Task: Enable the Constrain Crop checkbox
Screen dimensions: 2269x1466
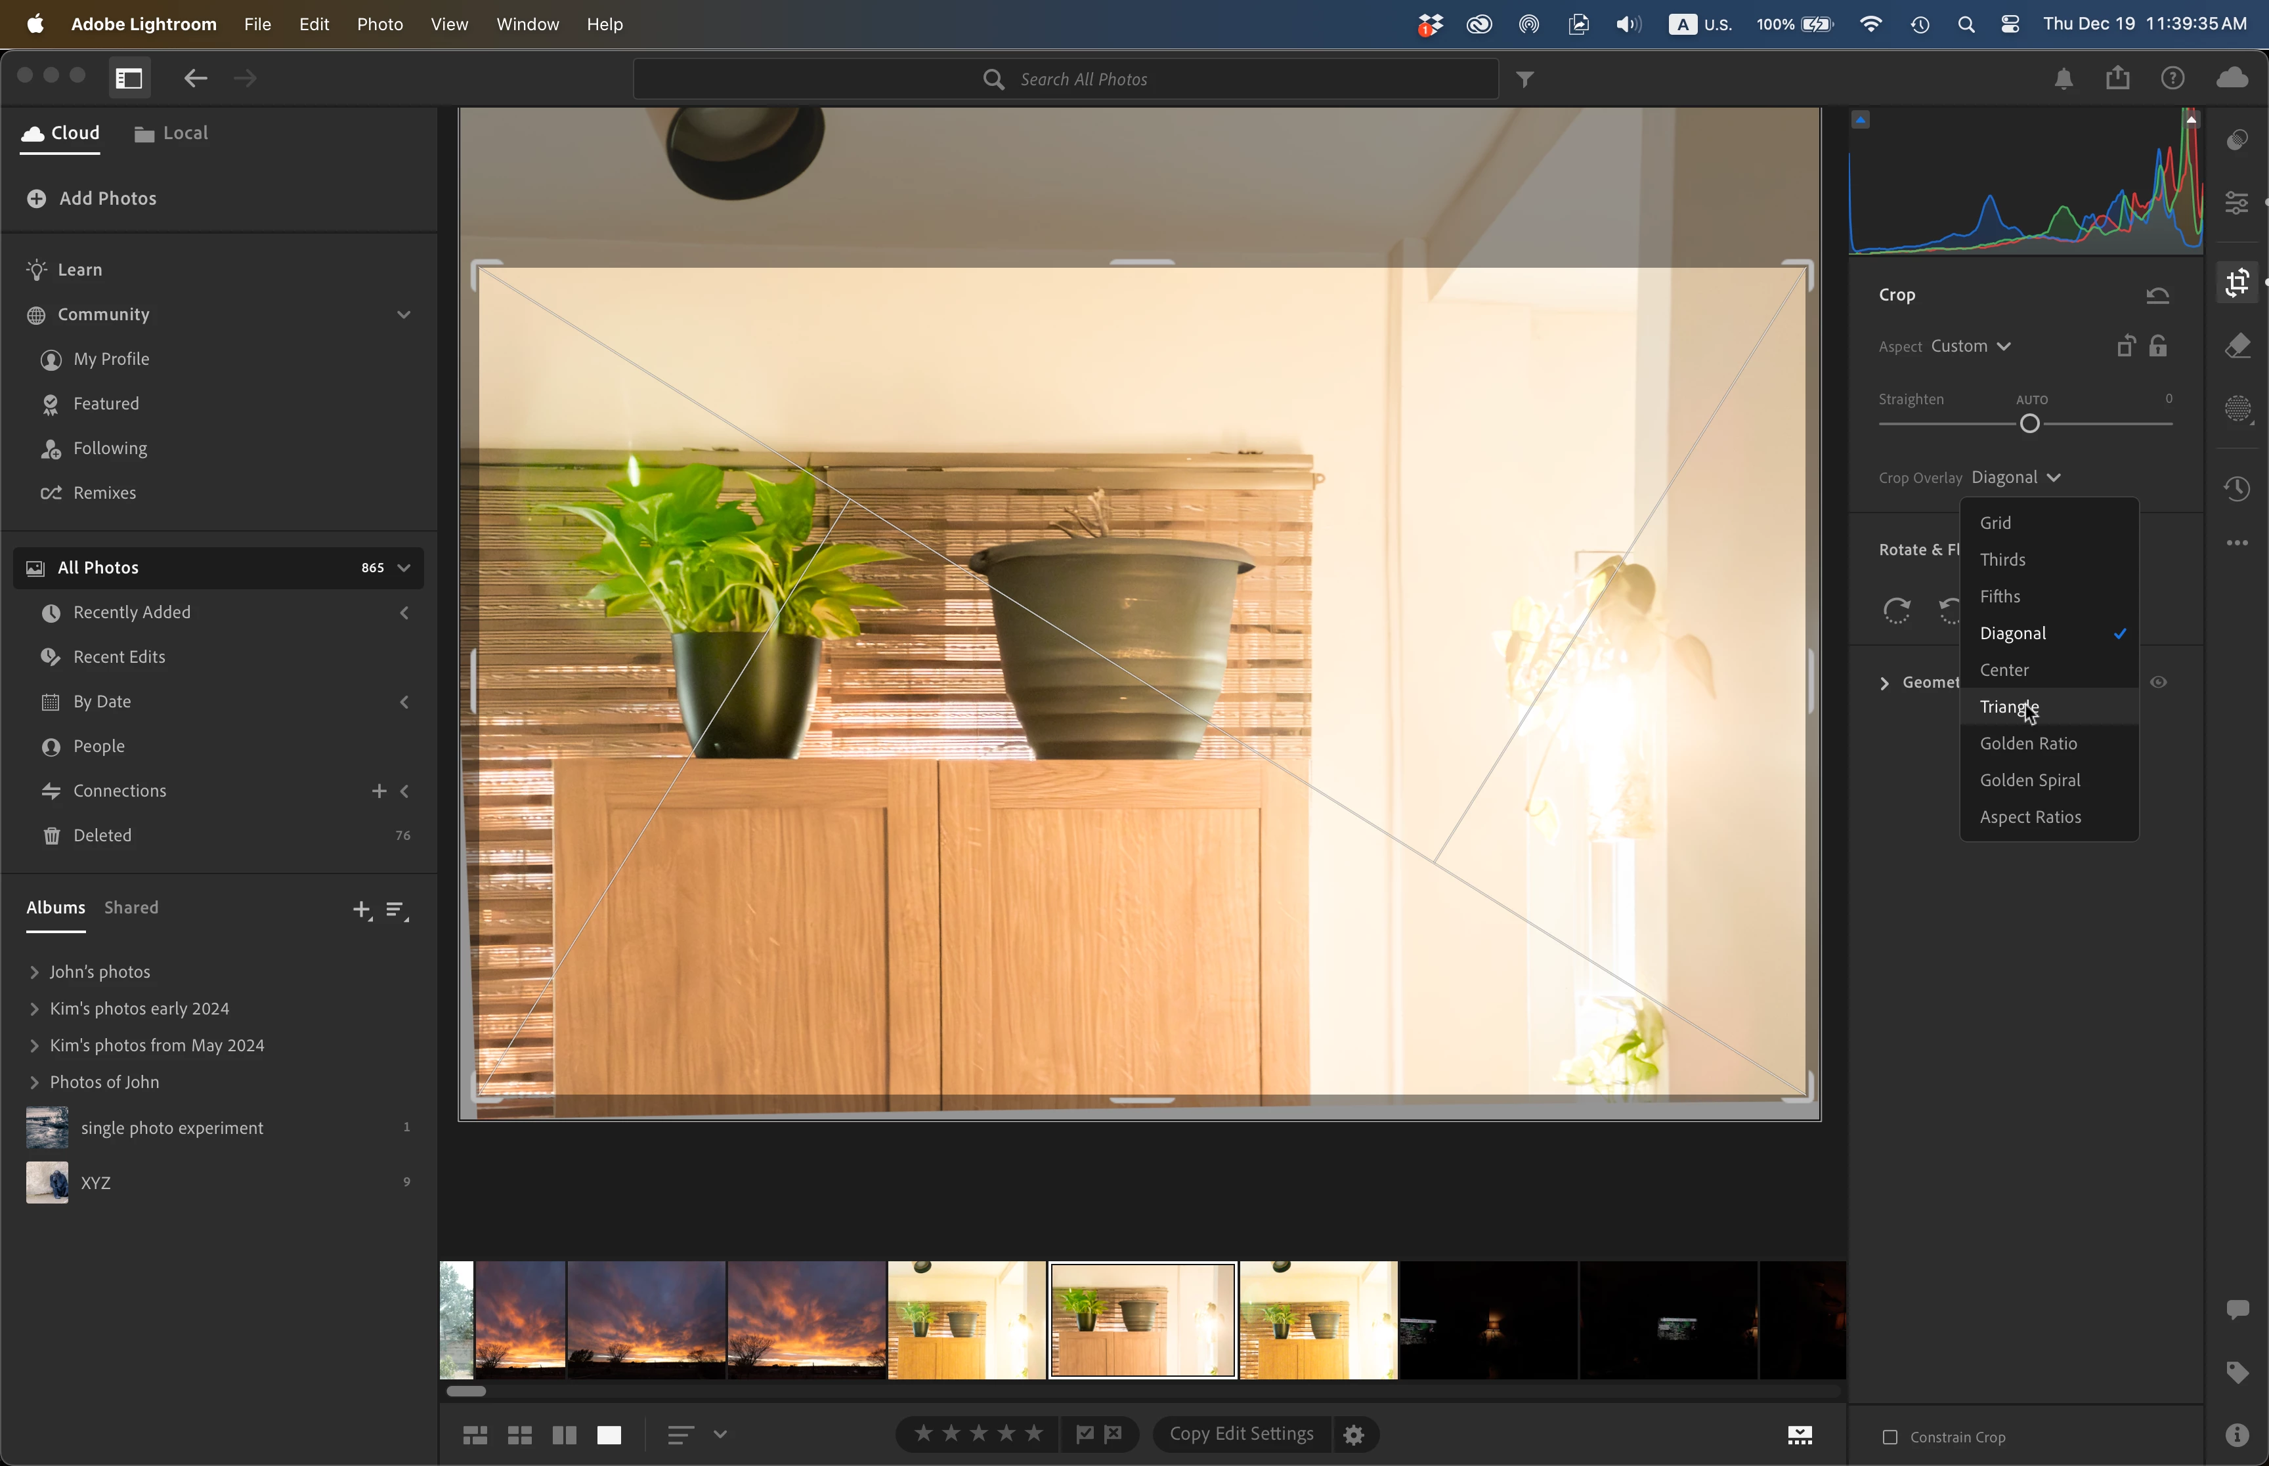Action: pos(1890,1436)
